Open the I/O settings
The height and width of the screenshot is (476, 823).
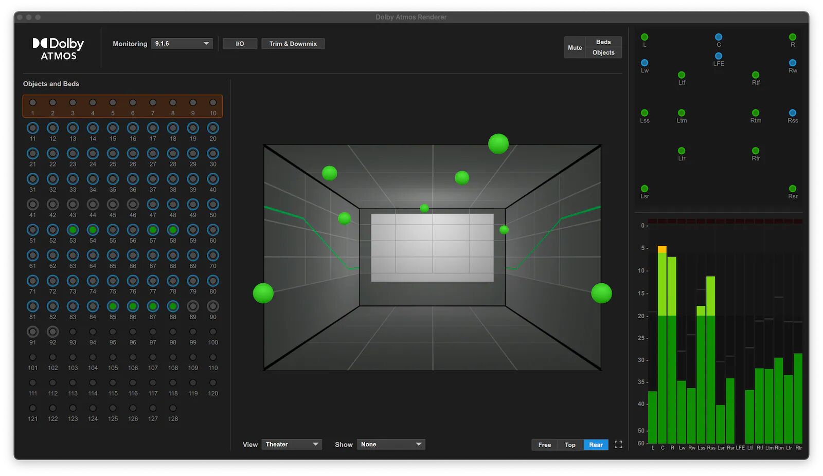(240, 43)
